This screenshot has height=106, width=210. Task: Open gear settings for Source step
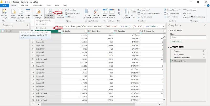tap(204, 51)
